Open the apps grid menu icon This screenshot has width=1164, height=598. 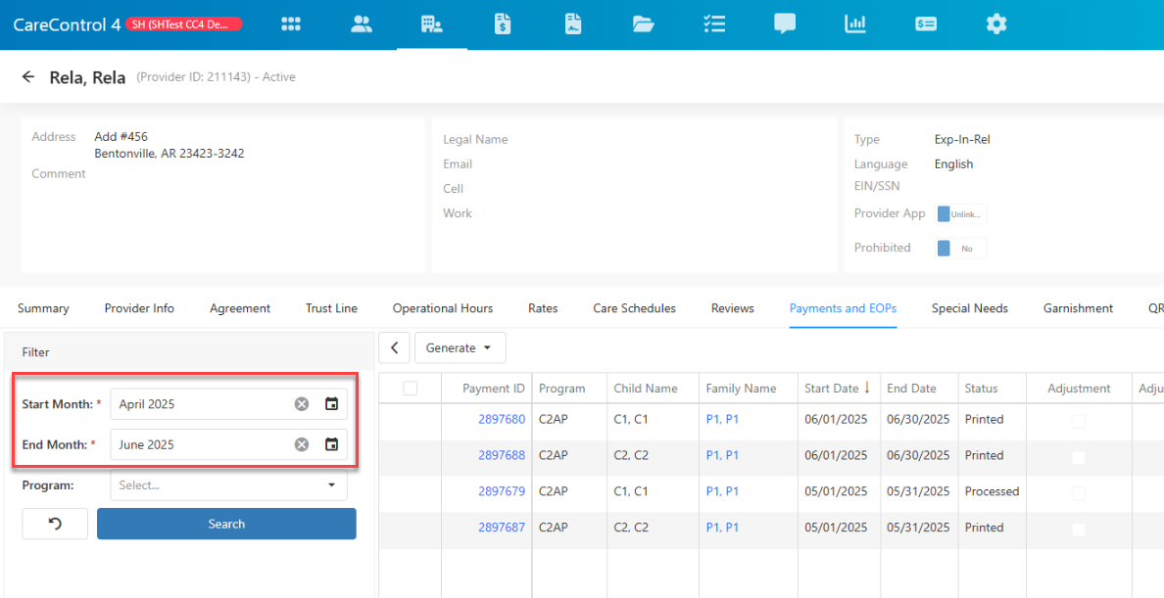291,24
